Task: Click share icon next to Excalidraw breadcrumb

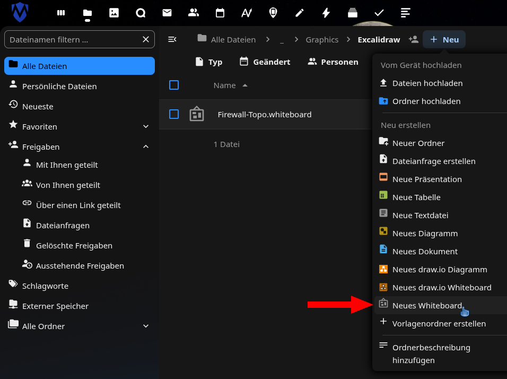Action: [414, 39]
